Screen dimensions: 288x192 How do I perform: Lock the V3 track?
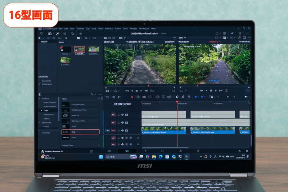(x=119, y=115)
